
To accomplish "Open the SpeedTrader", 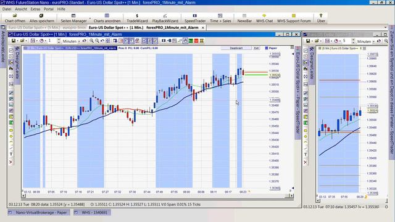I will (195, 18).
